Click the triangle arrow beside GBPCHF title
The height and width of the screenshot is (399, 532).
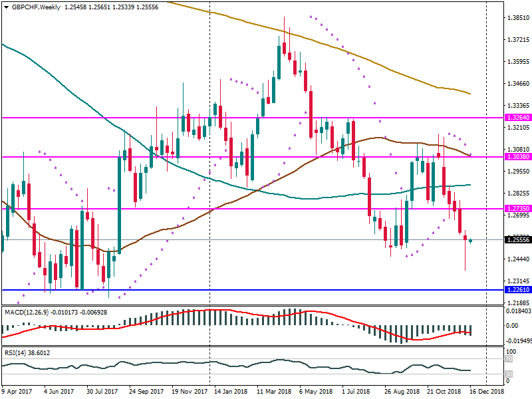[5, 7]
